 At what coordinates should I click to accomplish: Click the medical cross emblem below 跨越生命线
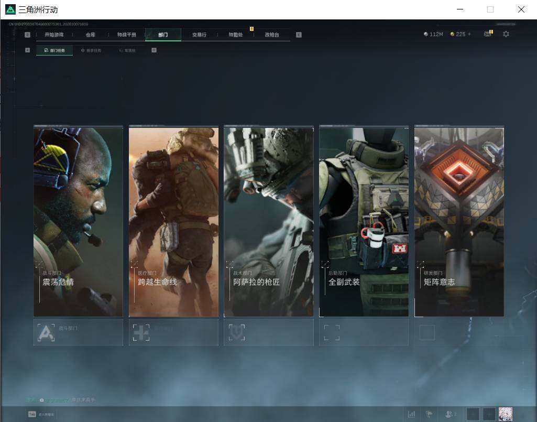coord(141,332)
